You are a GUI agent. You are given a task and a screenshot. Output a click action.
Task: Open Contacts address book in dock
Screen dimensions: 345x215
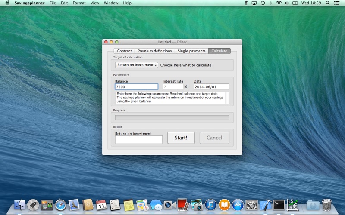[x=88, y=205]
